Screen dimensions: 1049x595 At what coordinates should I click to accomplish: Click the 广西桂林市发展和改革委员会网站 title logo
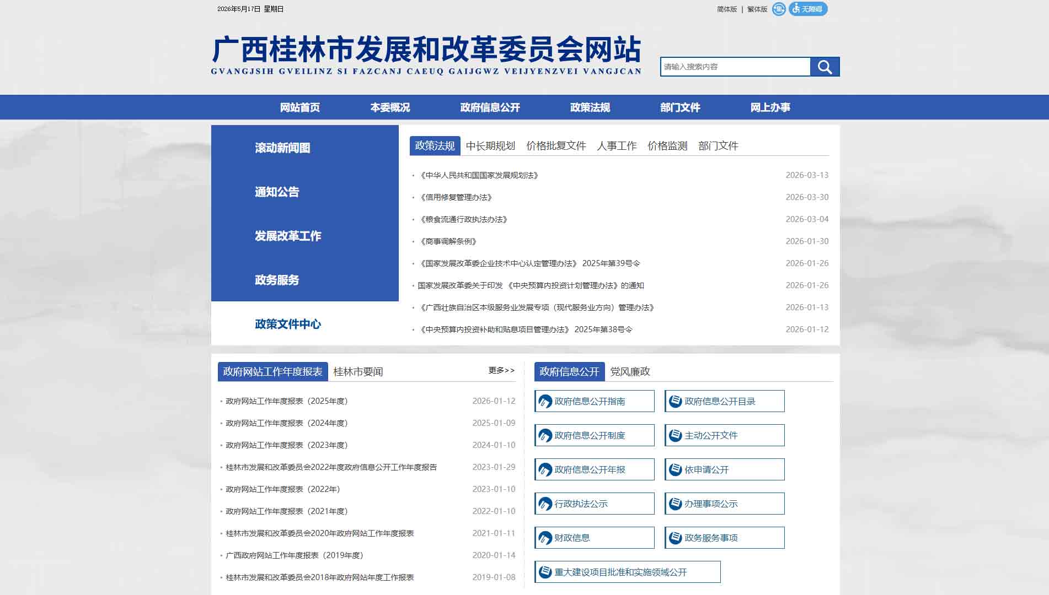426,55
